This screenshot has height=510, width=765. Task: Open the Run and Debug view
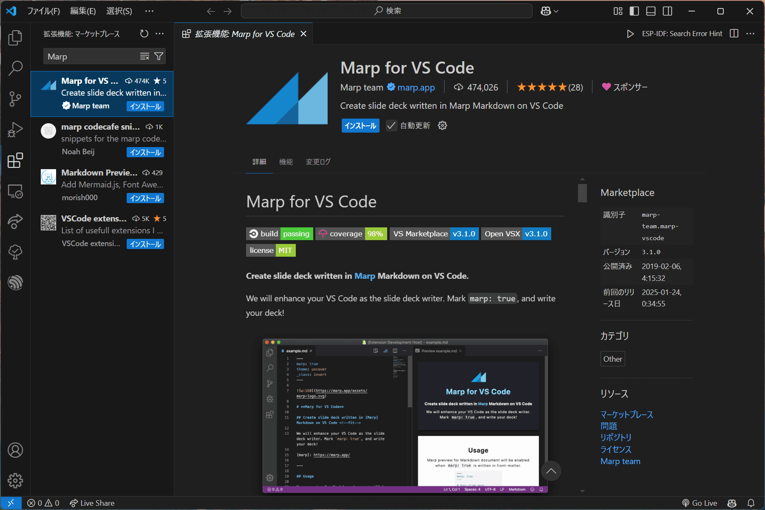[15, 130]
